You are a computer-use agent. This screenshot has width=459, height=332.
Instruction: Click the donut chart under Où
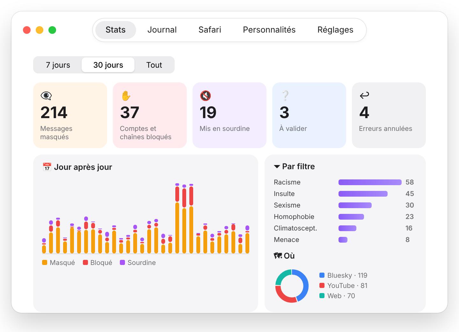pos(292,286)
